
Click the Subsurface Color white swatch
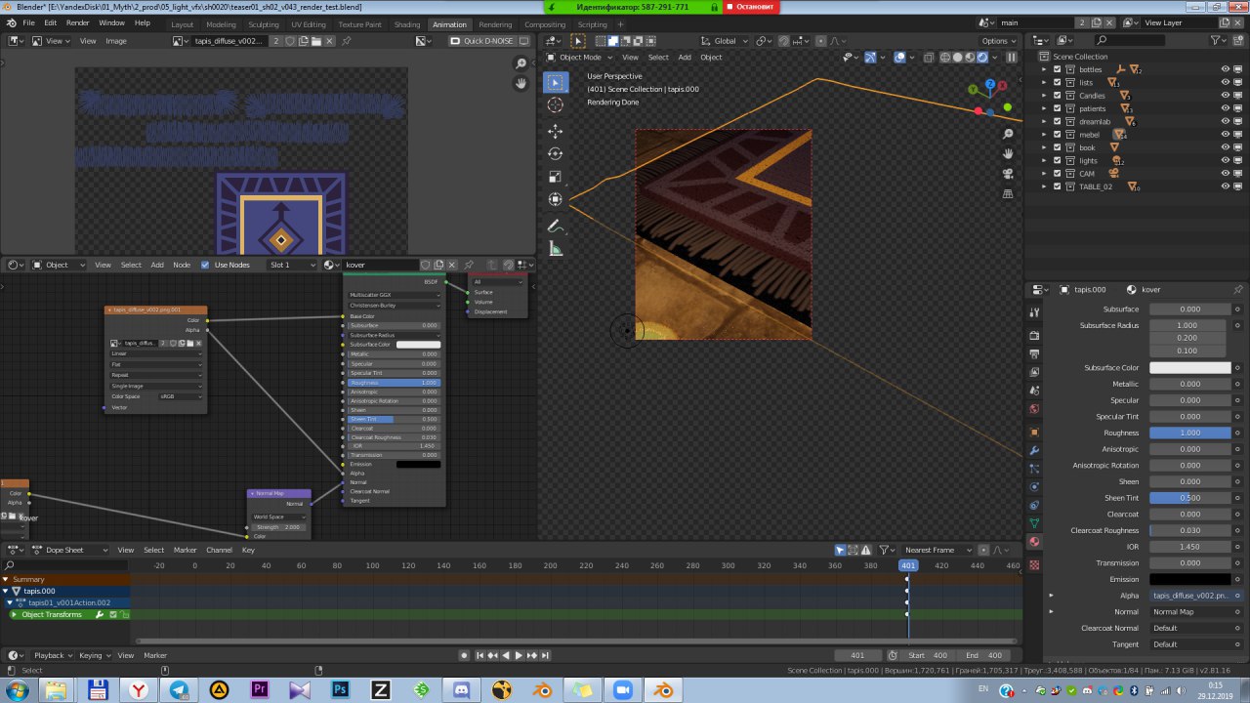tap(1190, 367)
